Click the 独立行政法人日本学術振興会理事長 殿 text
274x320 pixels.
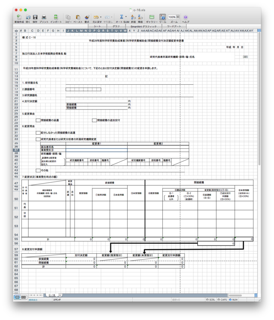coord(44,53)
